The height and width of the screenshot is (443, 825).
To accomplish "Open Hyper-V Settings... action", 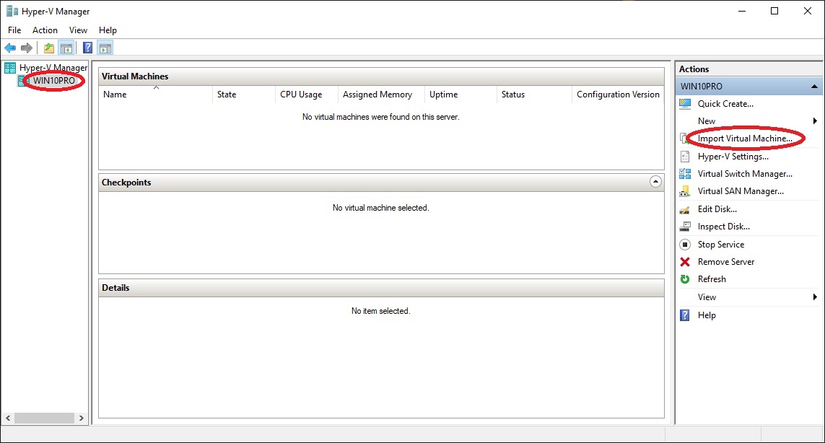I will pos(733,157).
